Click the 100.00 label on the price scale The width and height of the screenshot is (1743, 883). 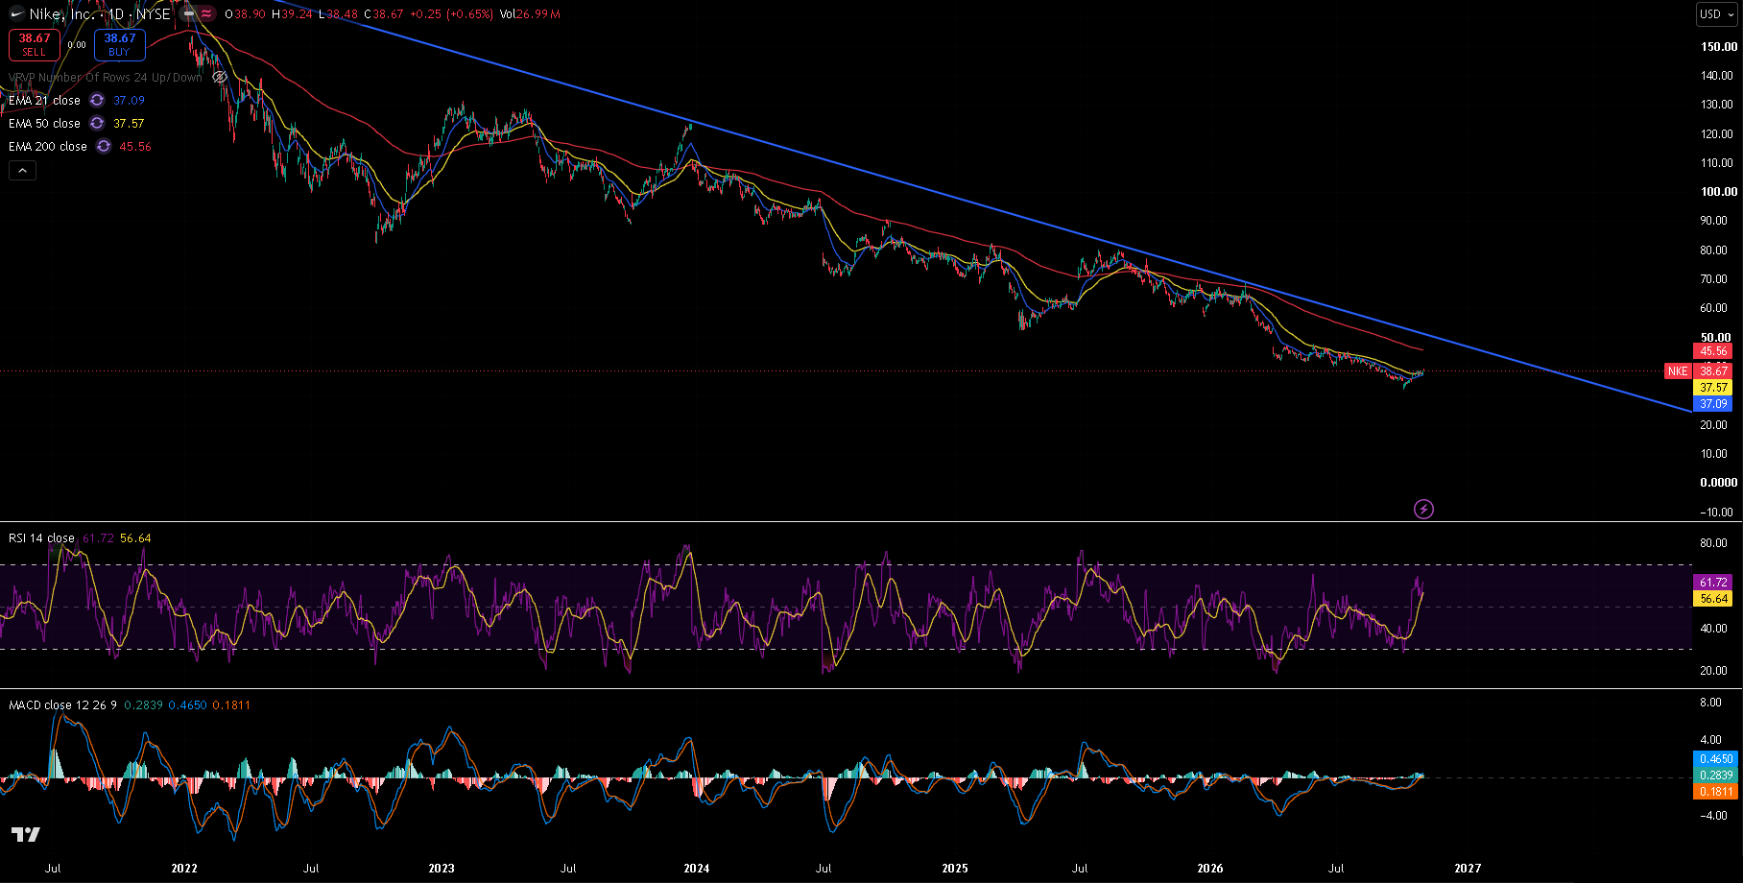point(1718,192)
